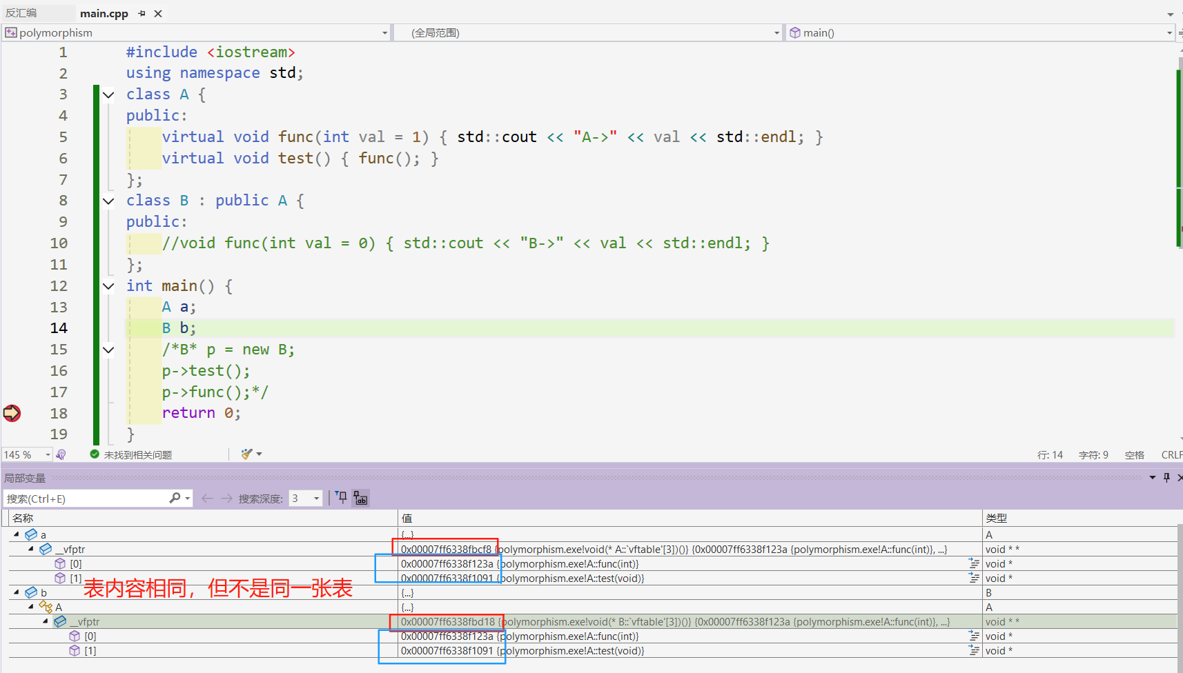Pin the main.cpp tab
The image size is (1183, 673).
(141, 13)
